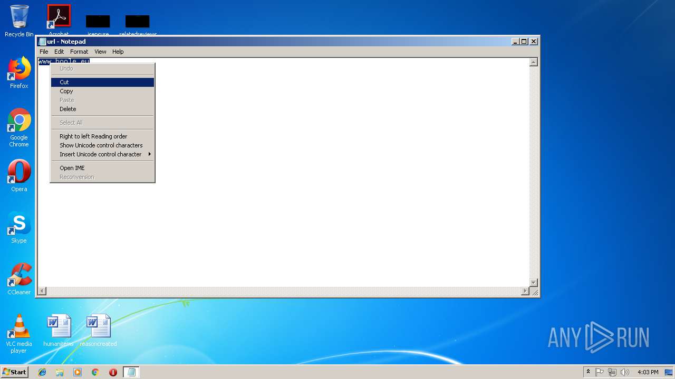Open the relatedreviews desktop file
The image size is (675, 379).
point(138,25)
